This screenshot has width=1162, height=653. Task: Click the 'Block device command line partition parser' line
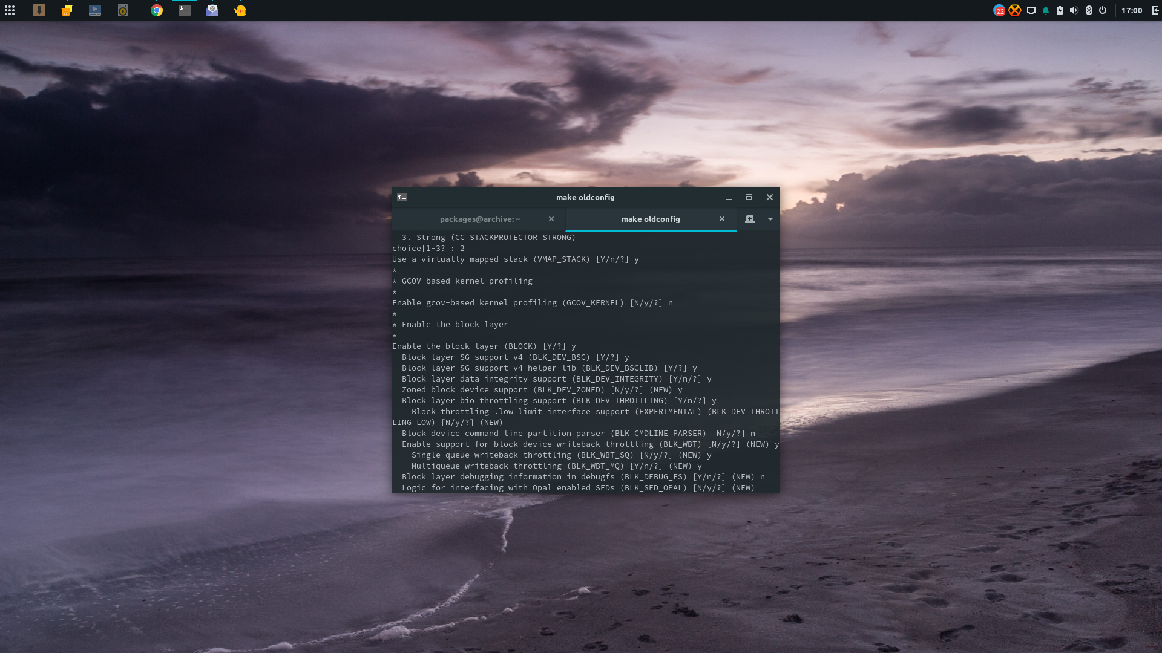pos(579,433)
